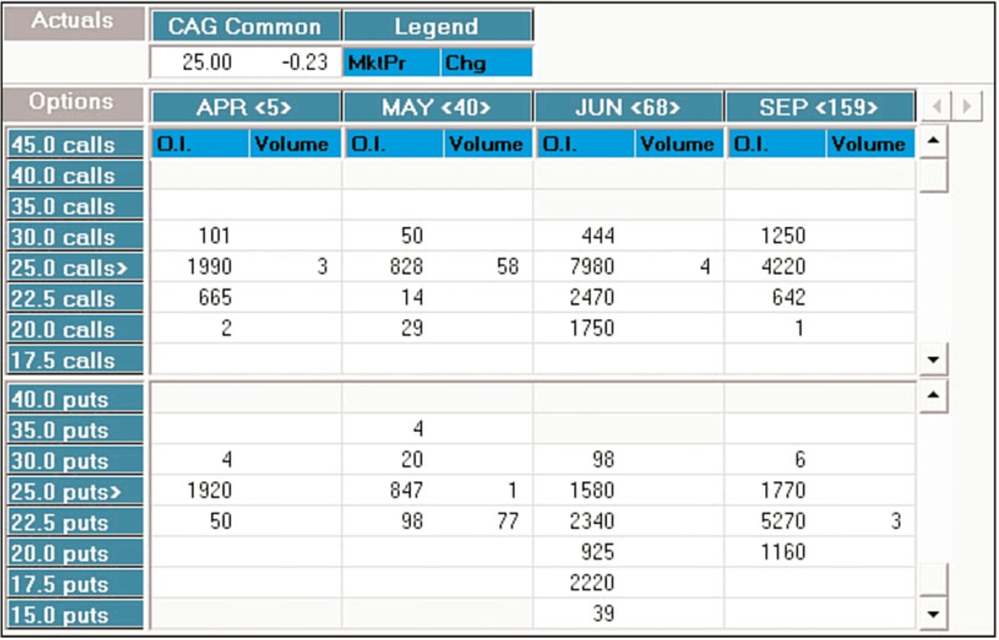Select the APR <5> expiration column
999x640 pixels.
246,108
